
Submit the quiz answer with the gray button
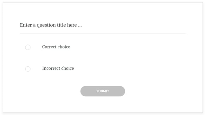pos(103,91)
